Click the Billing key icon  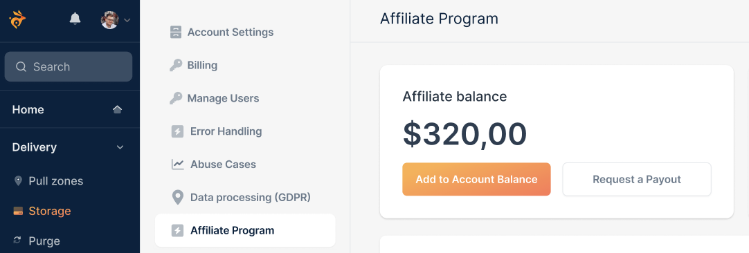176,65
